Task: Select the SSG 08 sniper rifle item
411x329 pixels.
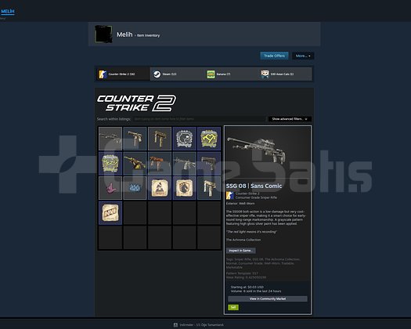Action: [x=110, y=139]
